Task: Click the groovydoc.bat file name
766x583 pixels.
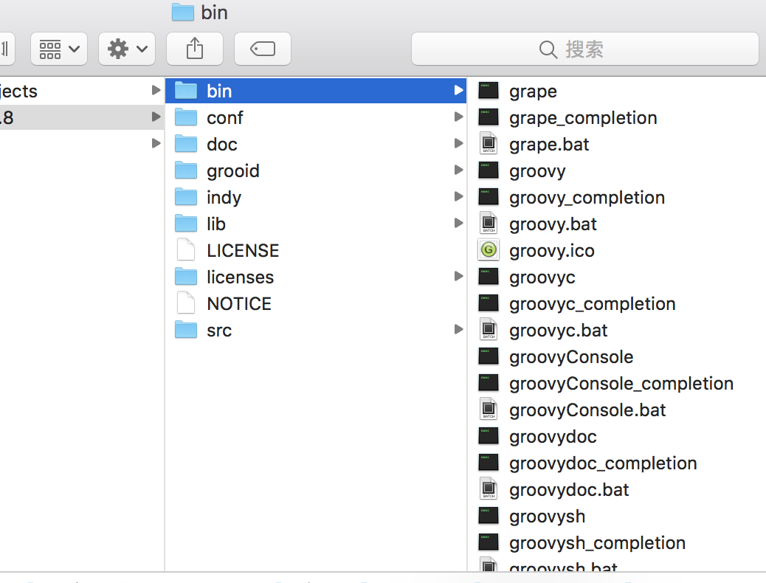Action: point(569,490)
